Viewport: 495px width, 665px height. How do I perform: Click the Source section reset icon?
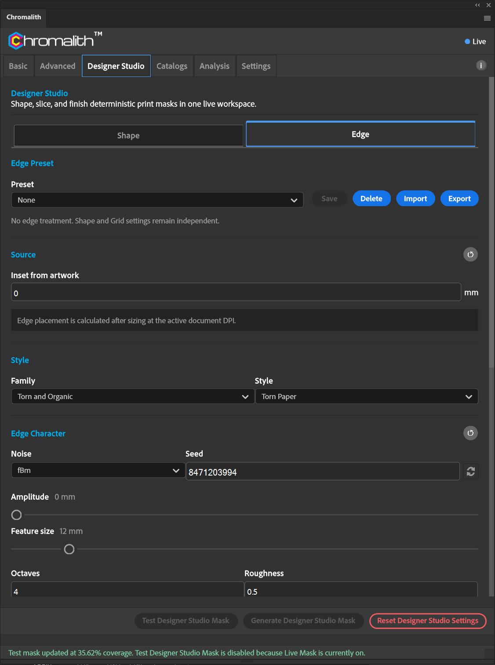tap(470, 254)
